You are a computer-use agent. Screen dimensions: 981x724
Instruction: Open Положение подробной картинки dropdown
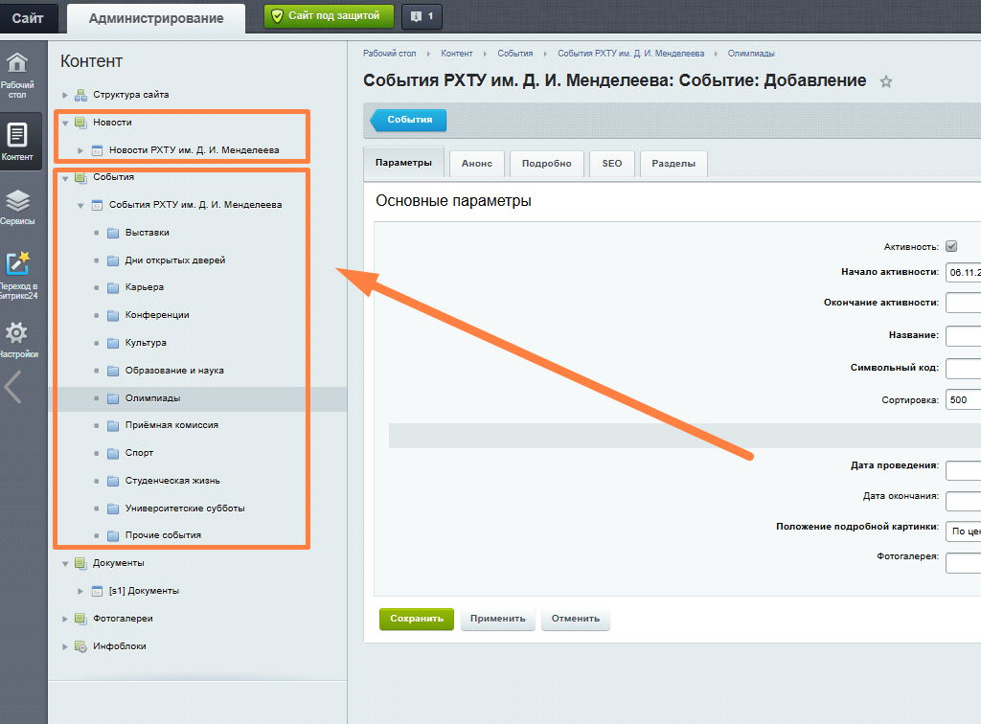[962, 530]
